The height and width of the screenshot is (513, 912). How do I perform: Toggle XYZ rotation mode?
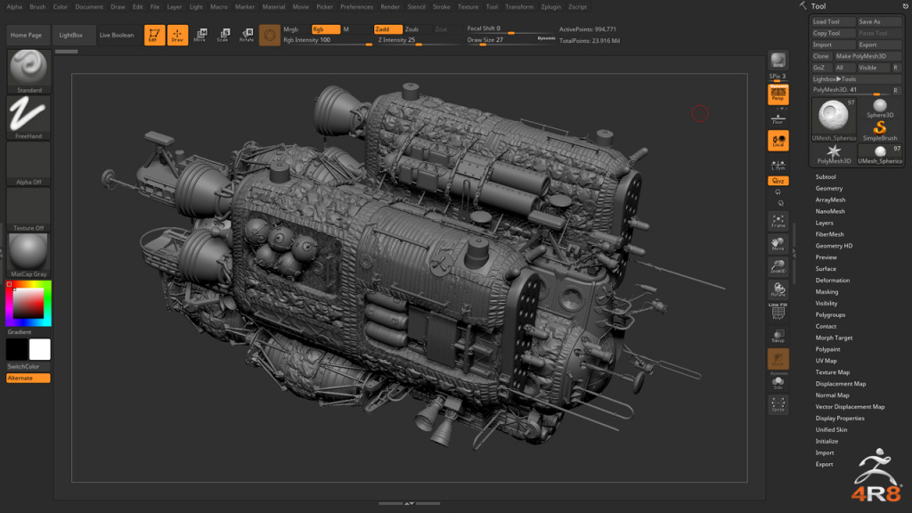point(778,181)
